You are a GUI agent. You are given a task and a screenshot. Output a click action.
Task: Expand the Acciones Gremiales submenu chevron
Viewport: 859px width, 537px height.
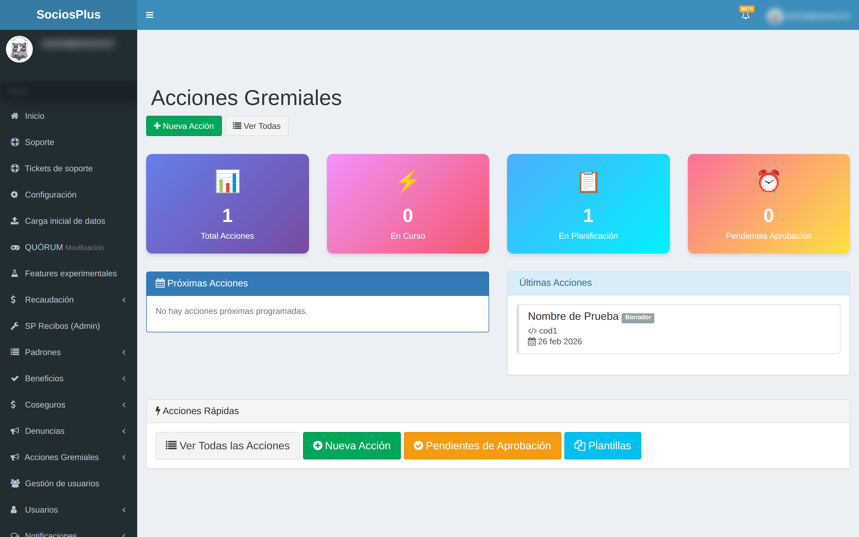(x=124, y=457)
